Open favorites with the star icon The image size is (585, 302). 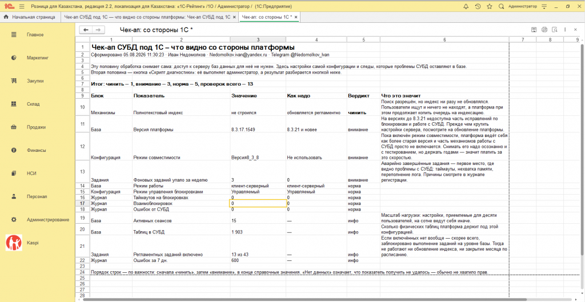(x=489, y=7)
